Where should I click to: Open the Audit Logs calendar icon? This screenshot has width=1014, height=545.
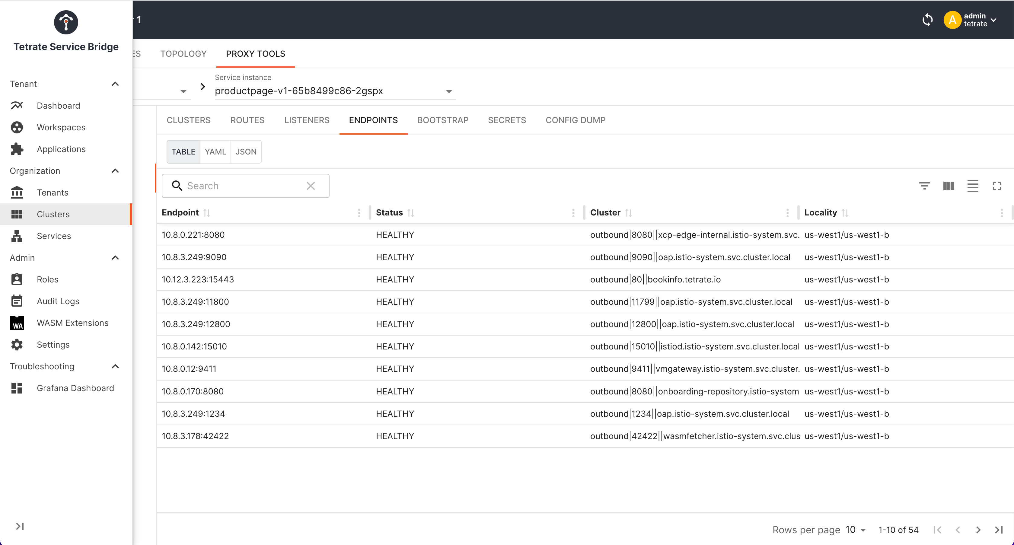(x=17, y=301)
